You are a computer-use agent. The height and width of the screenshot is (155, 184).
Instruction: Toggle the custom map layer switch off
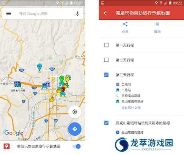click(76, 146)
